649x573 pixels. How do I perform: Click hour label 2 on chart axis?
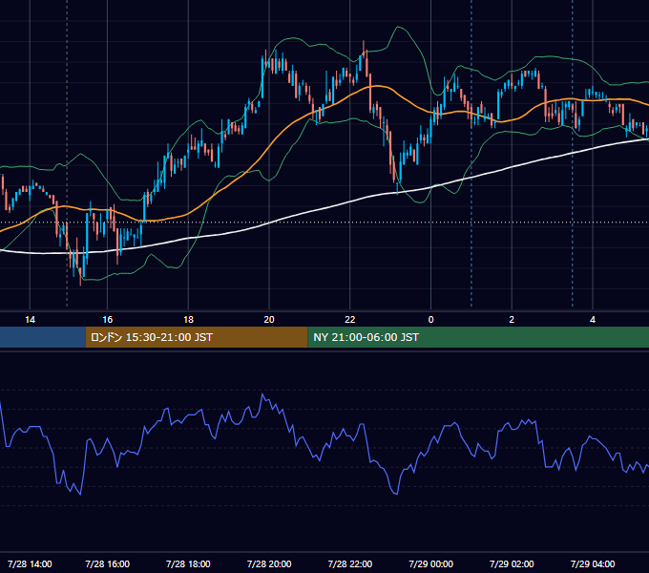[512, 320]
